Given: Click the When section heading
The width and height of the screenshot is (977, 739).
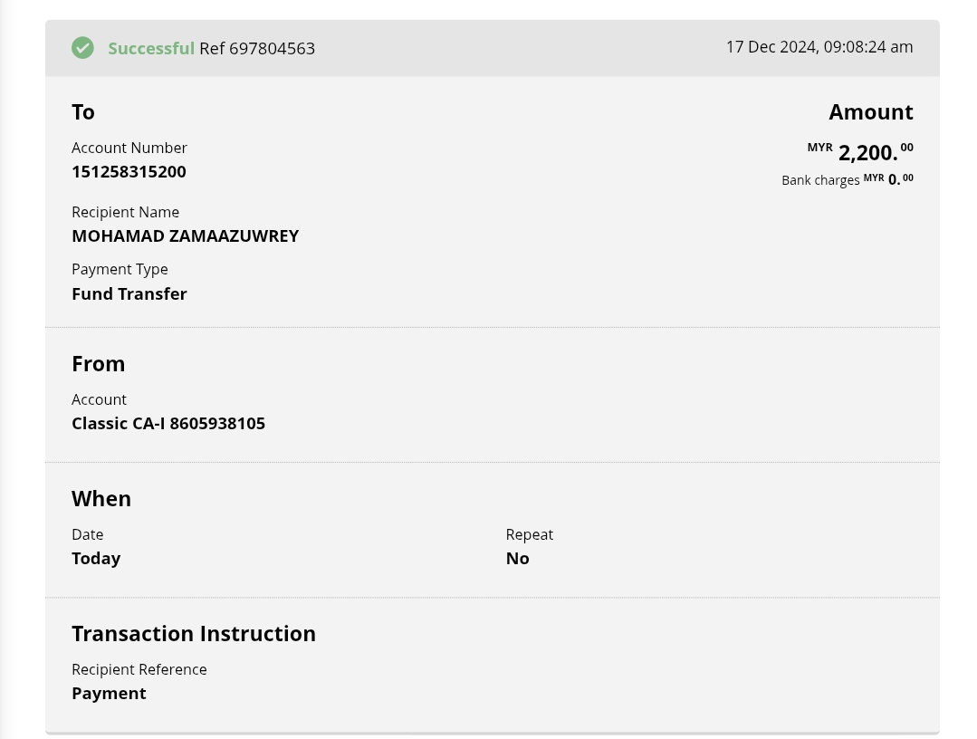Looking at the screenshot, I should (101, 499).
